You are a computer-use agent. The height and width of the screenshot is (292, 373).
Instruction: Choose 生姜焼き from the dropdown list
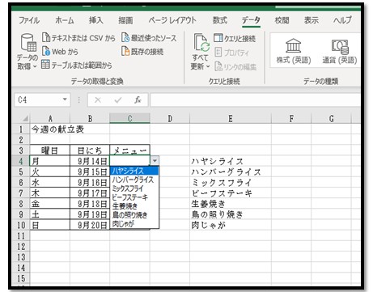[134, 206]
